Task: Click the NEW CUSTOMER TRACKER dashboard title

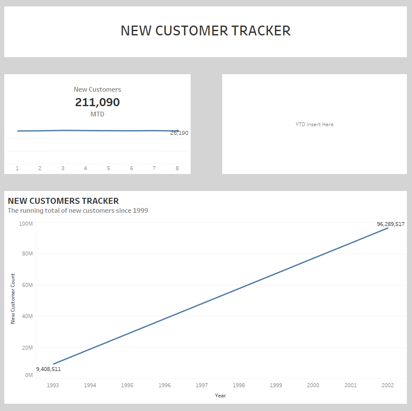Action: point(206,31)
